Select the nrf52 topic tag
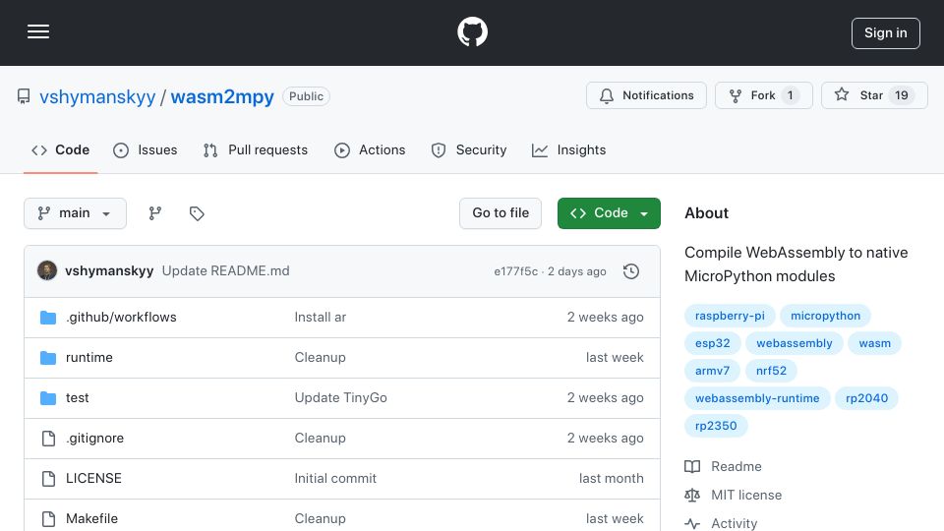 click(771, 371)
